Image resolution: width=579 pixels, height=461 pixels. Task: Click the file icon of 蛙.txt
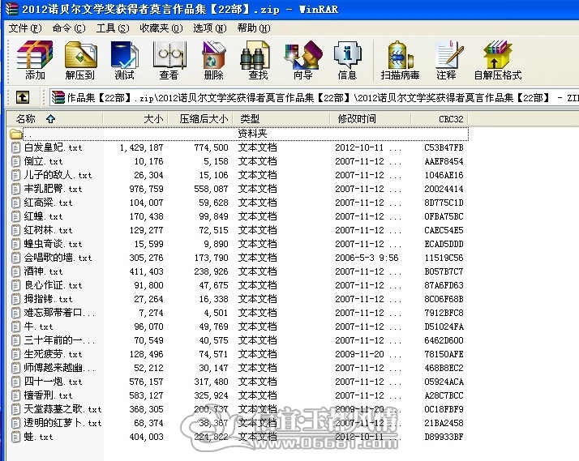click(15, 437)
